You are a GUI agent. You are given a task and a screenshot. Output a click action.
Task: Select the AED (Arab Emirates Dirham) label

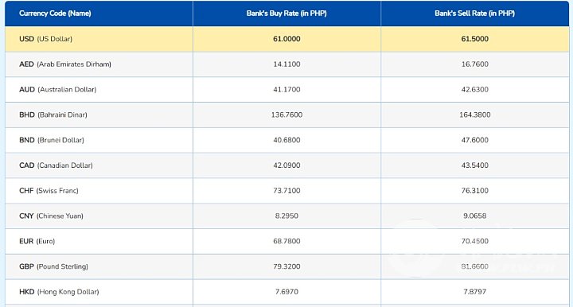[x=65, y=64]
